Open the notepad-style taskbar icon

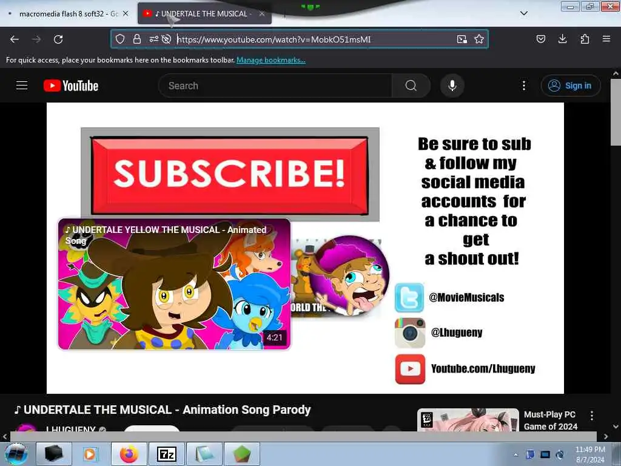click(204, 454)
